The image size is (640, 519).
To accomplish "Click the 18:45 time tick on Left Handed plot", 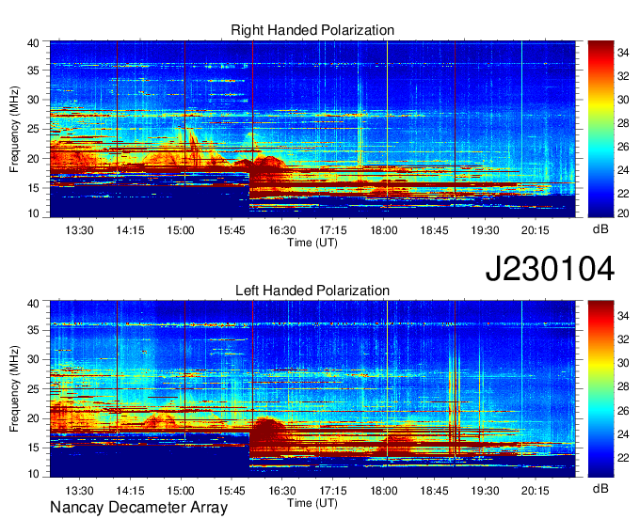I will pyautogui.click(x=434, y=491).
